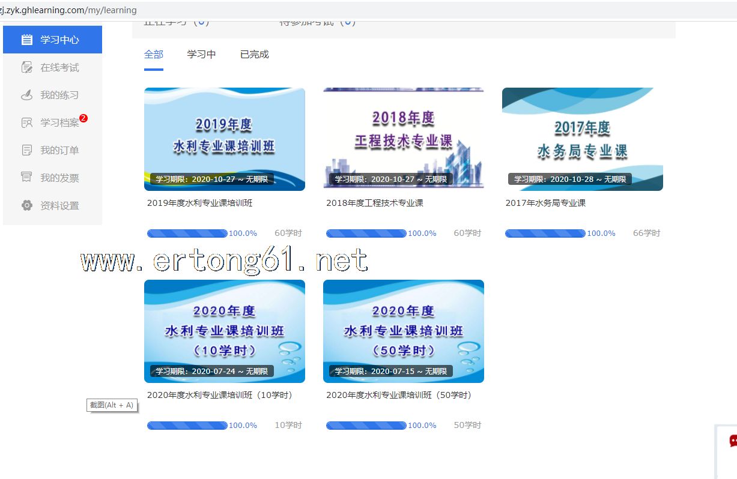Click the 在线考试 exam icon
The image size is (737, 479).
26,67
